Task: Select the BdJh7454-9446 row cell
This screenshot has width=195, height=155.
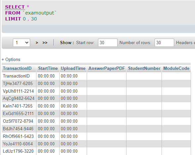Action: [19, 129]
